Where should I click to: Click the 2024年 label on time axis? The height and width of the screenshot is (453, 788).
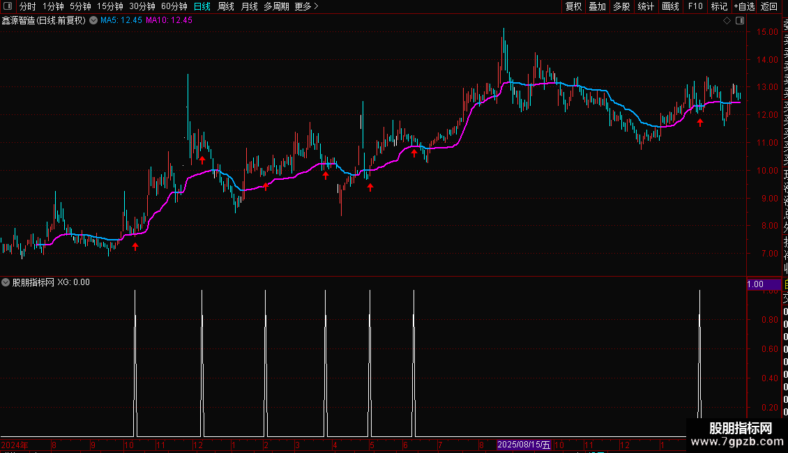click(x=15, y=445)
